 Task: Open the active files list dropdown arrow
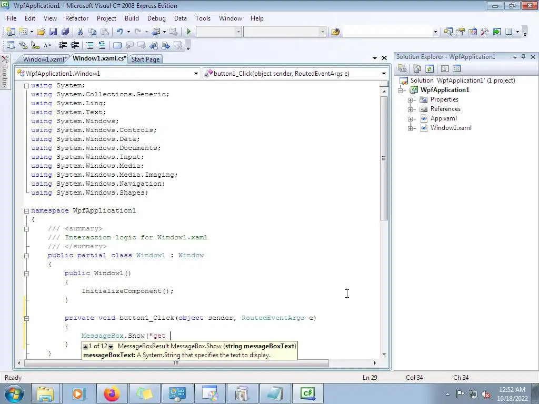pos(375,58)
